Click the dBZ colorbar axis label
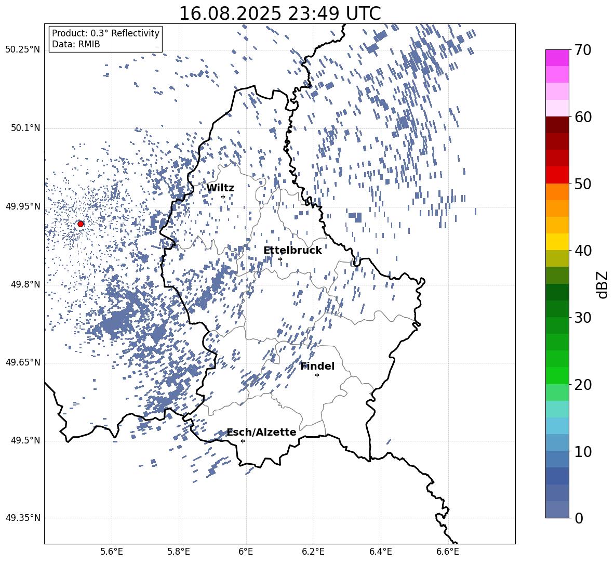Screen dimensions: 615x562 (603, 284)
